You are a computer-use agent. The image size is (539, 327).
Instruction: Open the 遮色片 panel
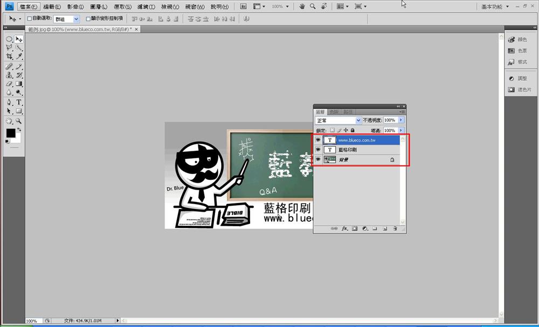coord(520,89)
